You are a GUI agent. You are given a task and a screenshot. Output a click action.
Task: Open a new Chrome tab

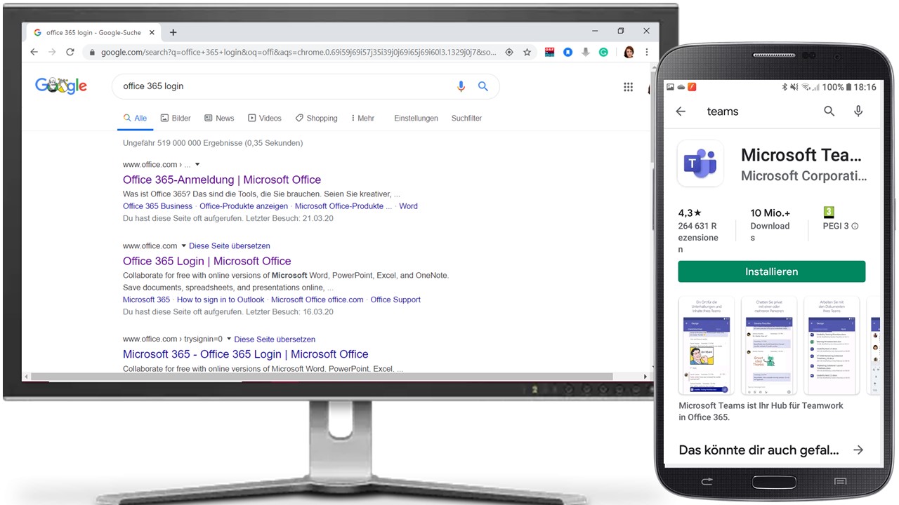173,32
